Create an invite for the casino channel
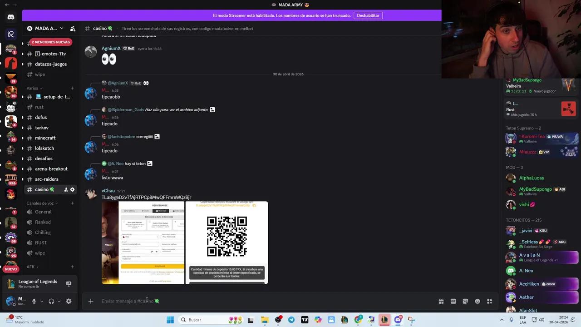The height and width of the screenshot is (327, 581). click(66, 189)
